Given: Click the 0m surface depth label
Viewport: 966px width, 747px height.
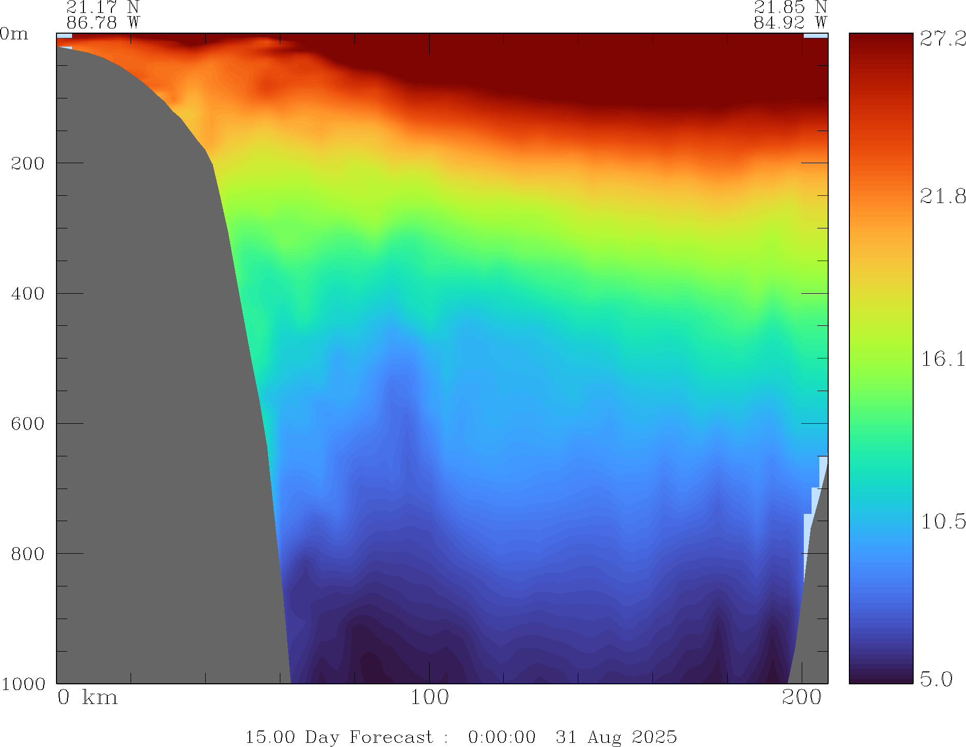Looking at the screenshot, I should point(14,34).
